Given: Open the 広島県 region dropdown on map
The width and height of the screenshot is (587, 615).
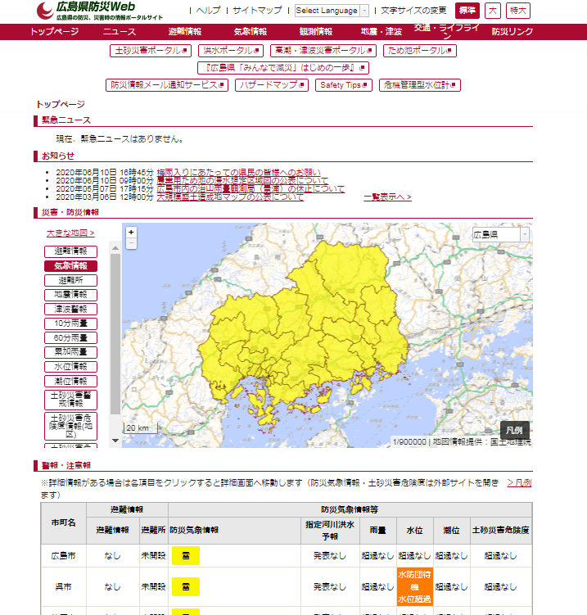Looking at the screenshot, I should pyautogui.click(x=501, y=234).
